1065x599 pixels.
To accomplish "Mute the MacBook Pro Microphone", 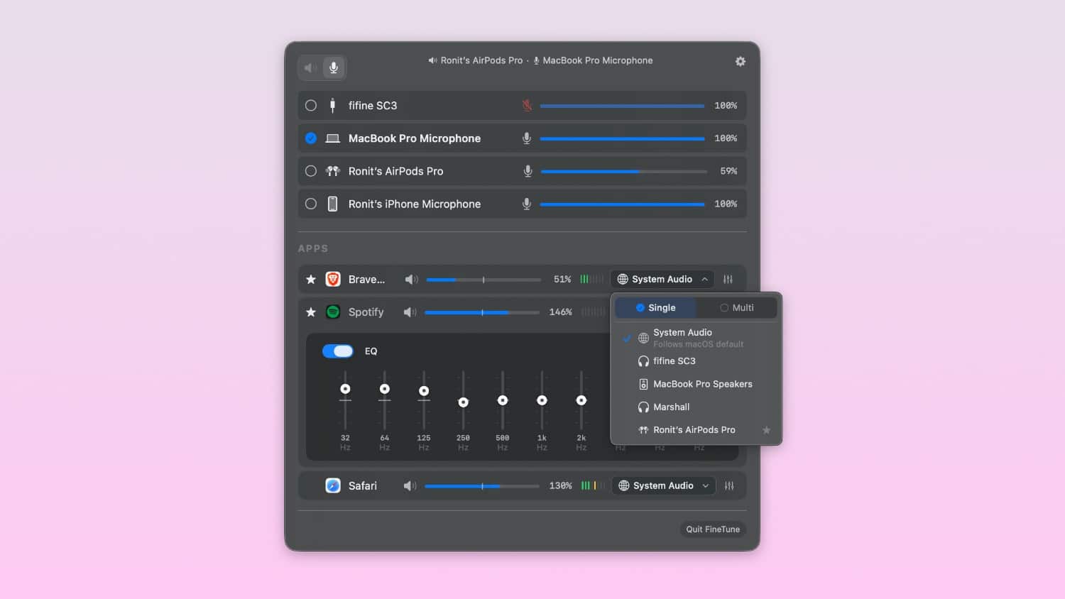I will (x=527, y=138).
